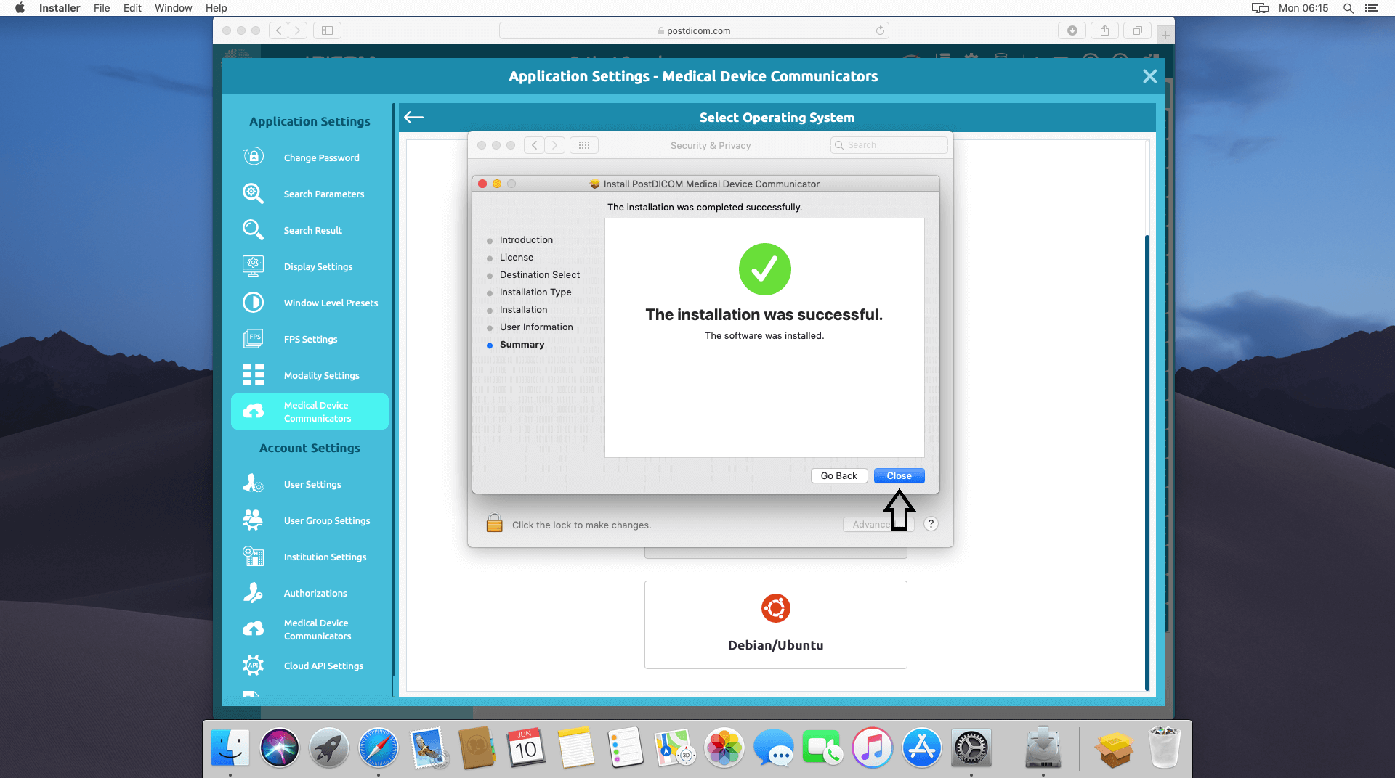The width and height of the screenshot is (1395, 778).
Task: Open the help question mark button
Action: click(x=931, y=524)
